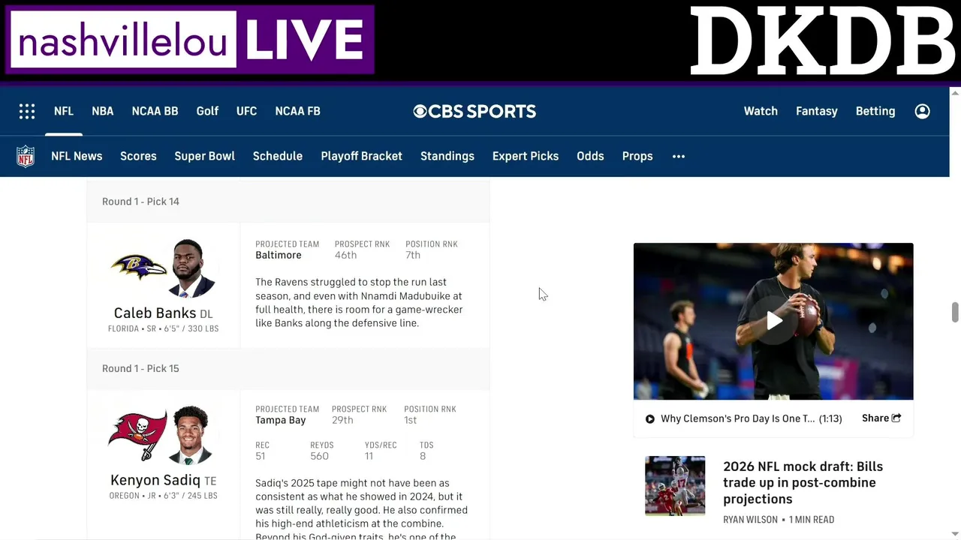Click the small play icon beside video title

pos(650,419)
